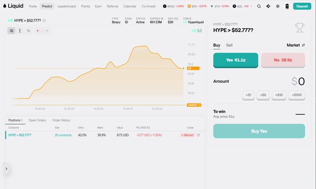The image size is (316, 189).
Task: Select the Open Orders tab
Action: pyautogui.click(x=37, y=120)
